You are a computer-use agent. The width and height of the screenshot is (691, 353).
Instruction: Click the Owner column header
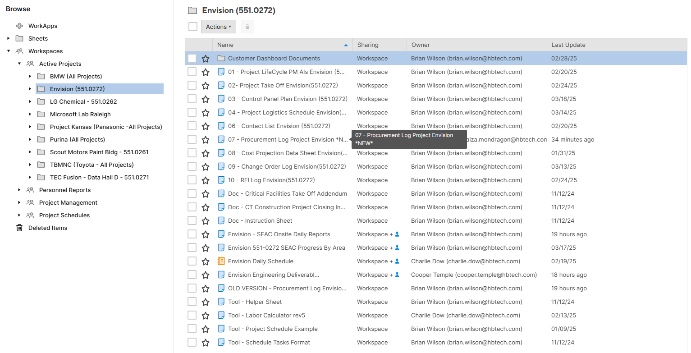click(420, 45)
